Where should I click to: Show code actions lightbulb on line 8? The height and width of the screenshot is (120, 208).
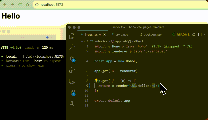[96, 80]
